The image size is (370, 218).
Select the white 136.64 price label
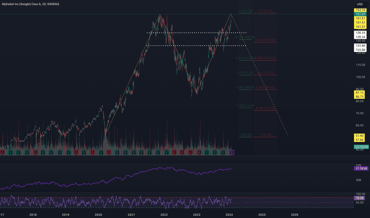(x=360, y=32)
